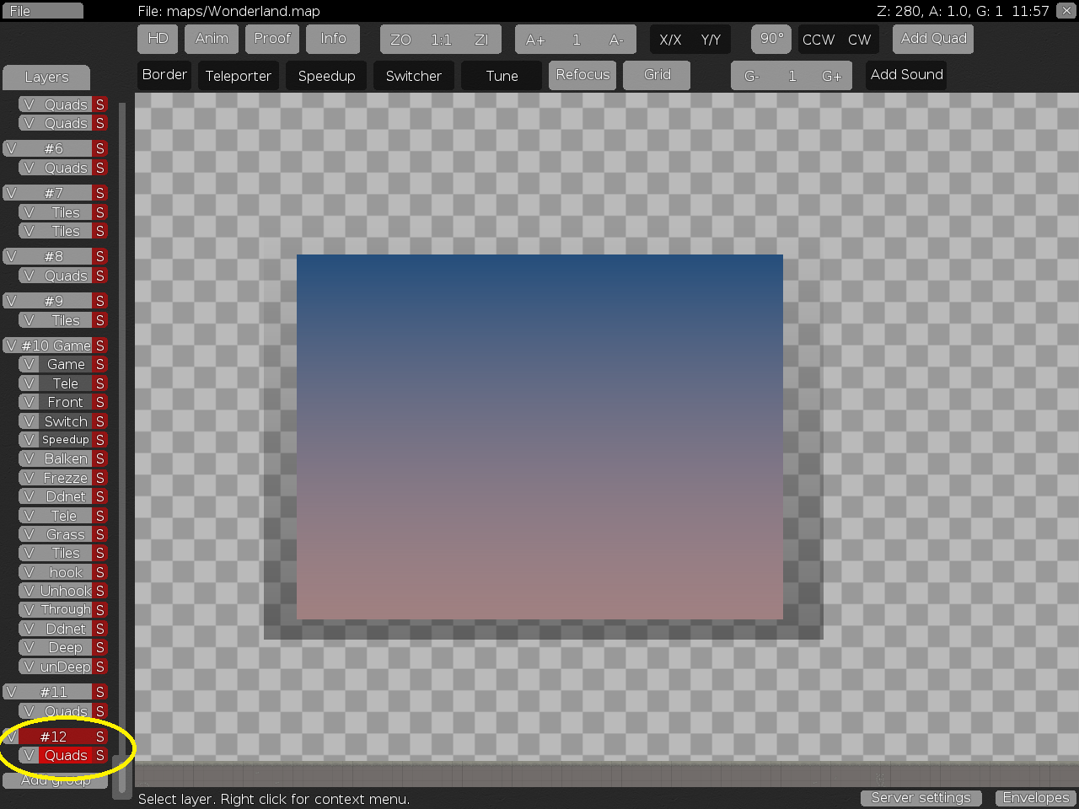Flip horizontally with the X/X button
Screen dimensions: 1079x809
pyautogui.click(x=670, y=40)
